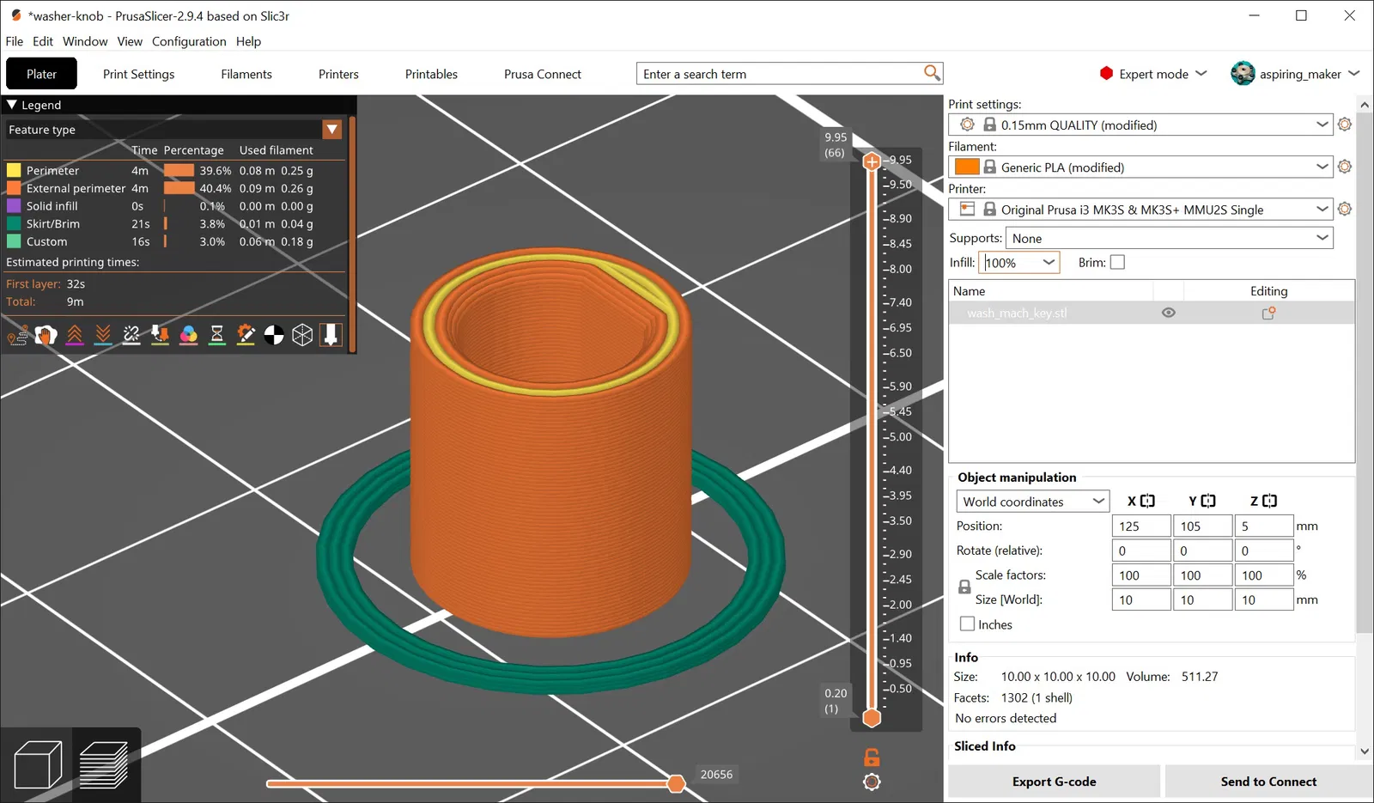Enable the Brim checkbox
Image resolution: width=1374 pixels, height=803 pixels.
1117,263
